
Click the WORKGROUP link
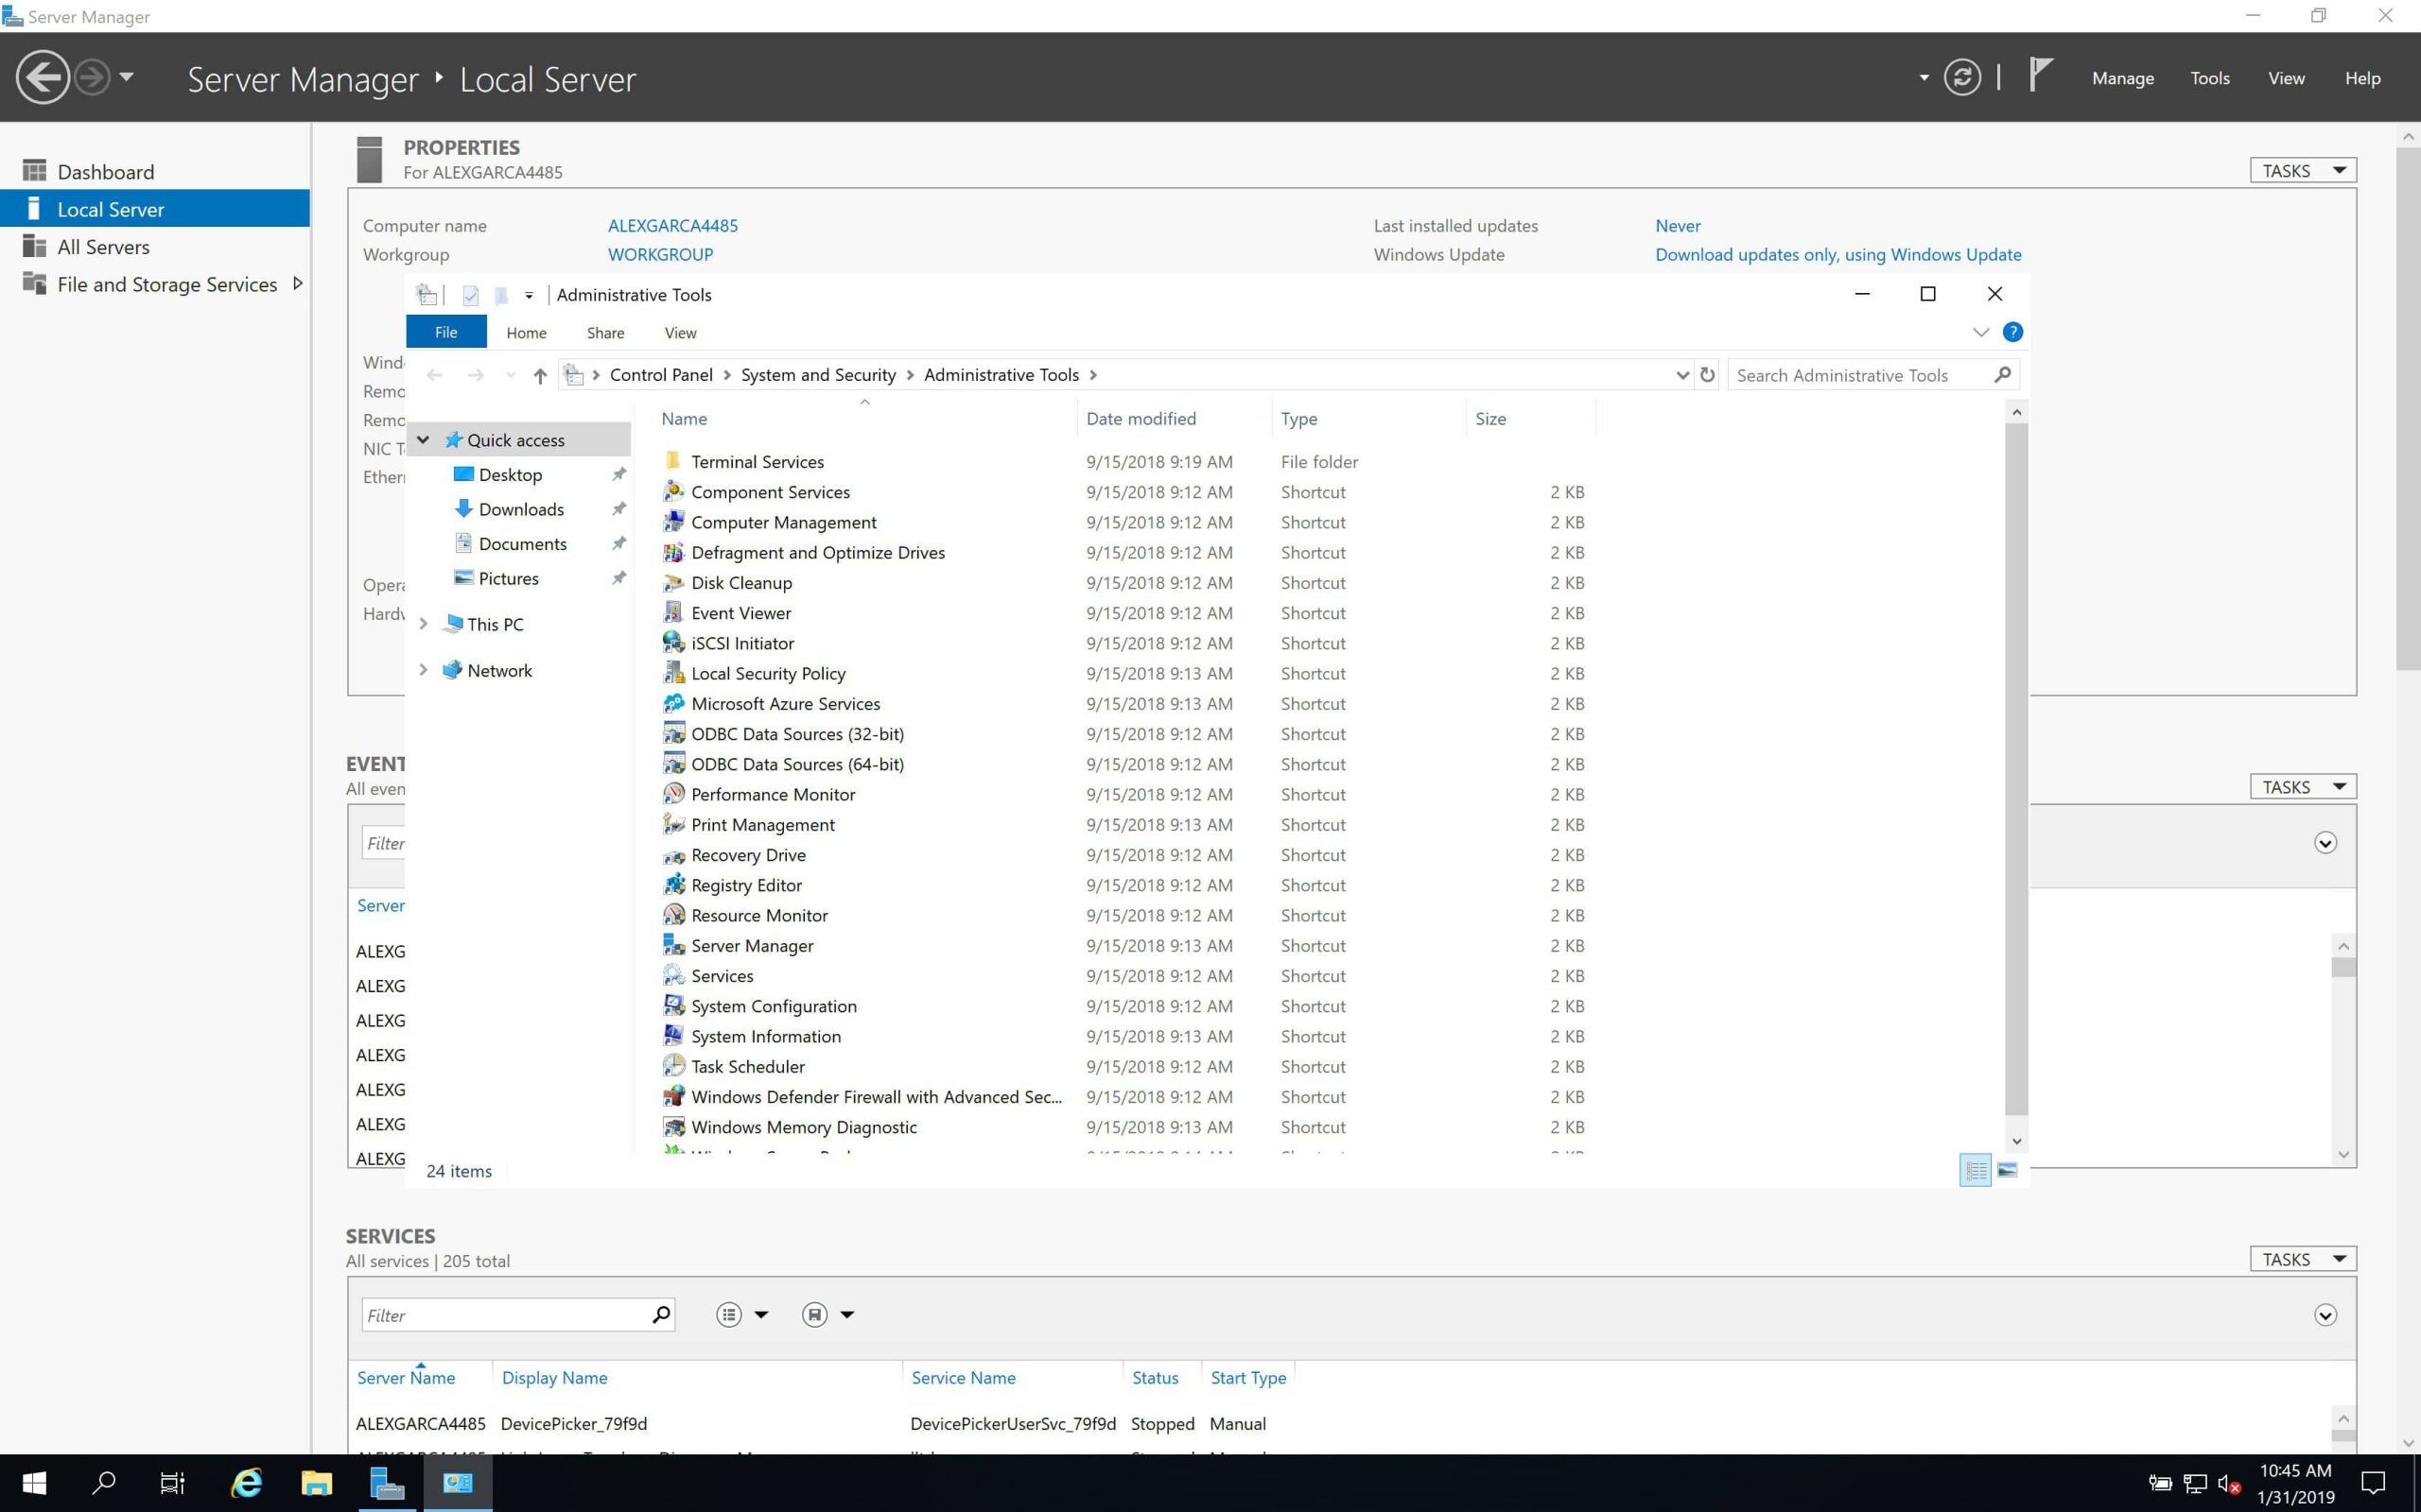[x=660, y=254]
